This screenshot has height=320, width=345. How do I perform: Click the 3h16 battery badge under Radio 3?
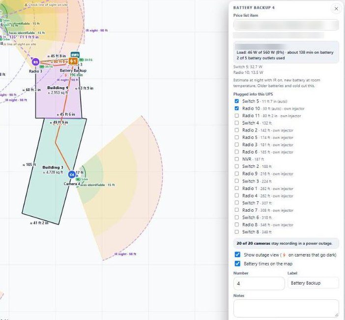click(x=46, y=66)
